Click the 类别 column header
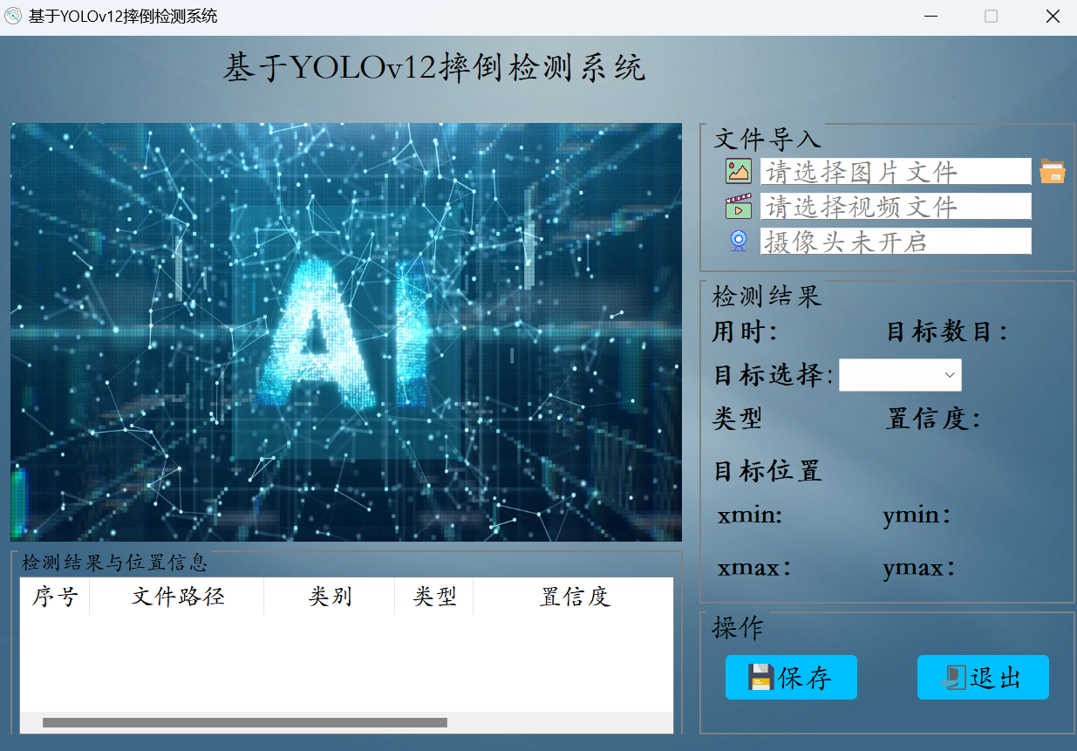Image resolution: width=1077 pixels, height=751 pixels. coord(330,597)
